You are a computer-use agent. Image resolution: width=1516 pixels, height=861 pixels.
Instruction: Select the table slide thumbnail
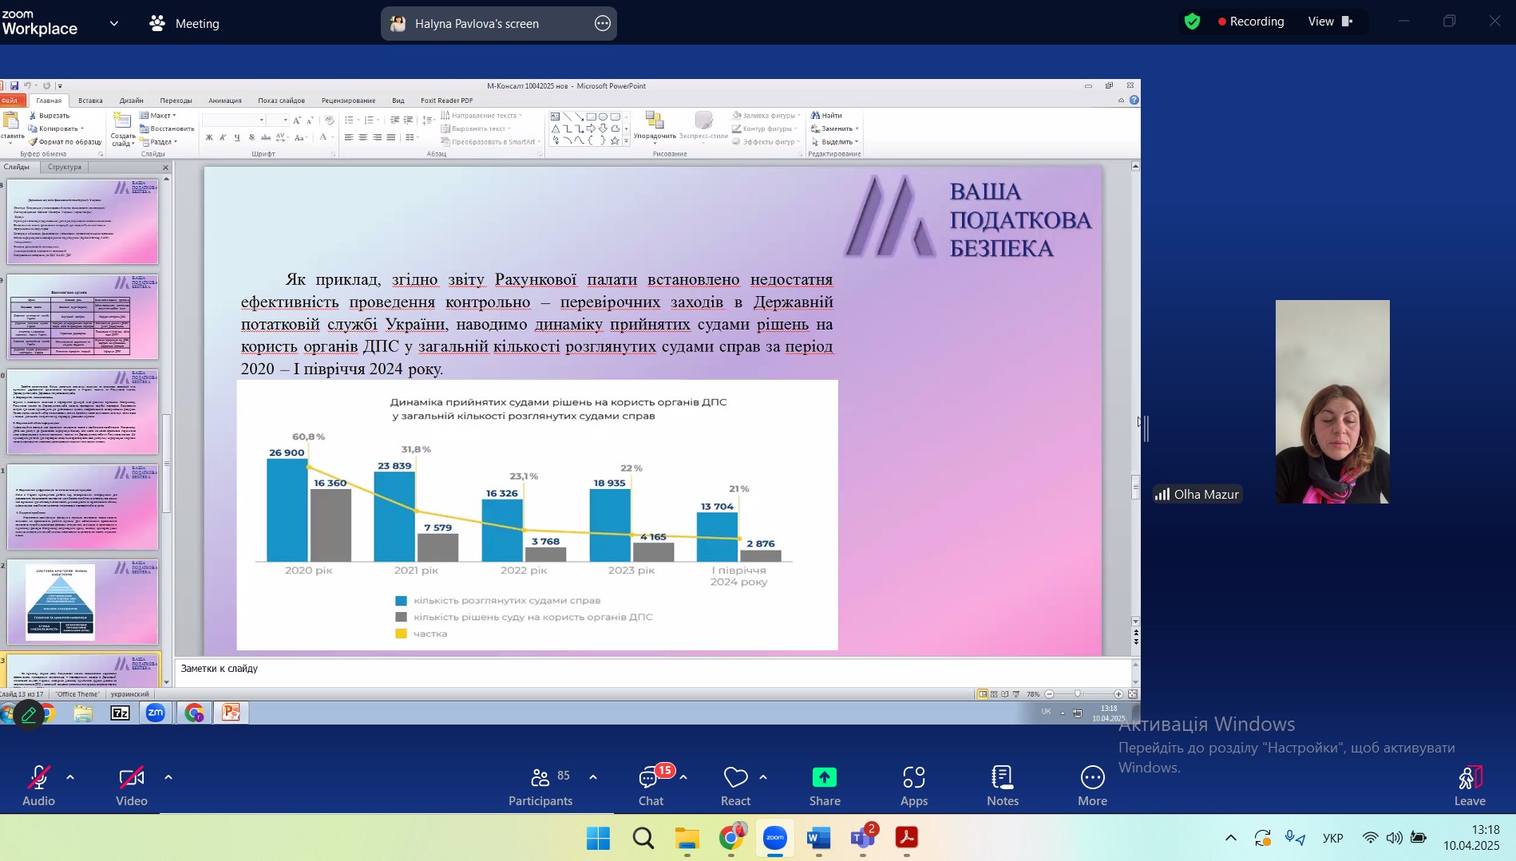coord(83,316)
